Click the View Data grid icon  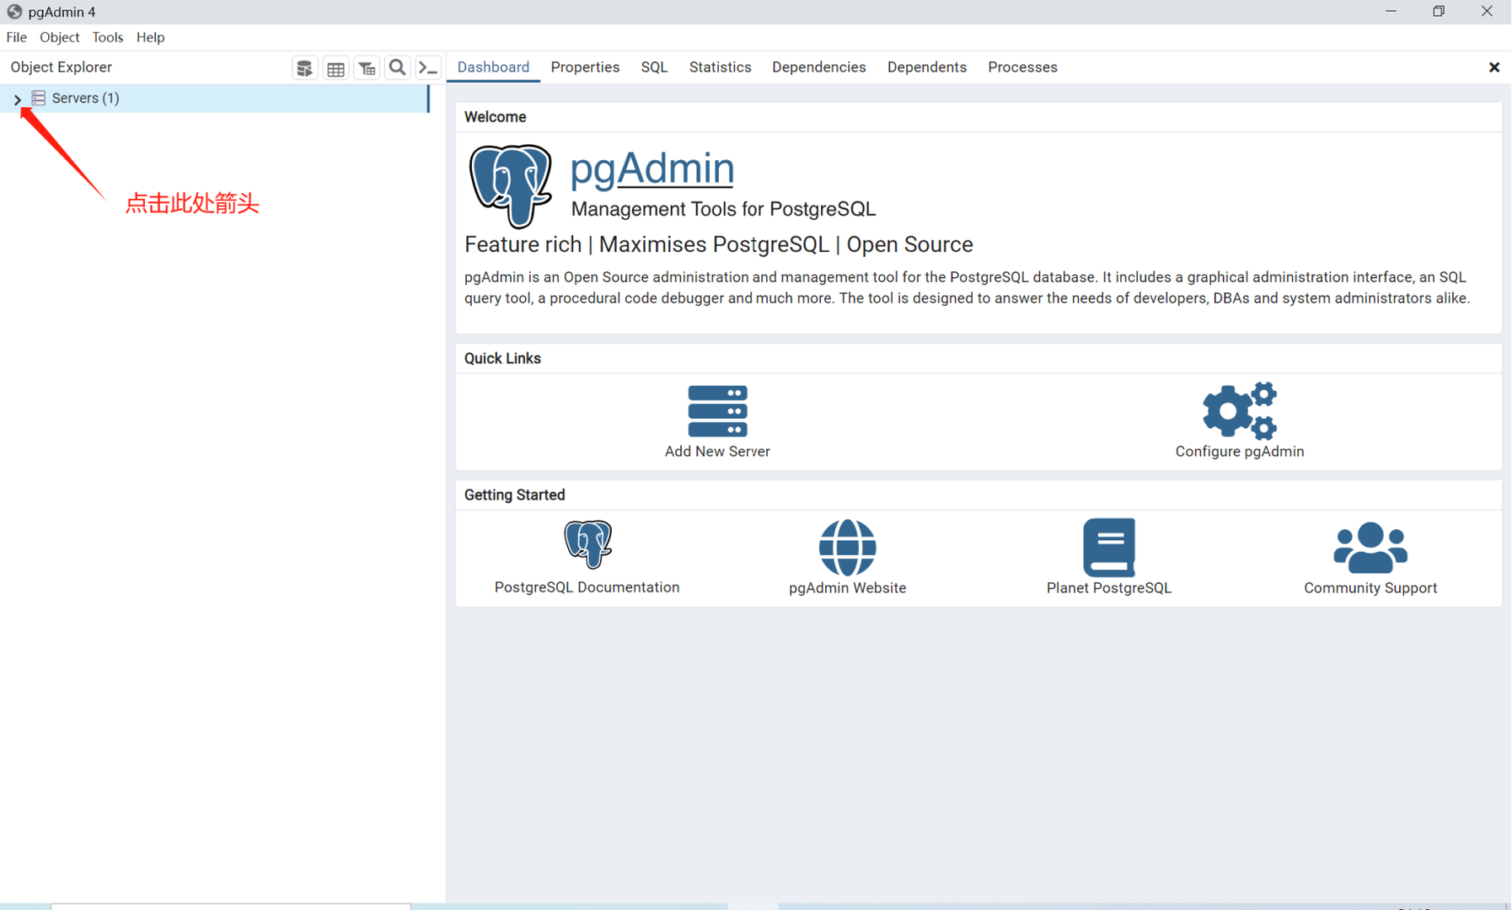335,68
